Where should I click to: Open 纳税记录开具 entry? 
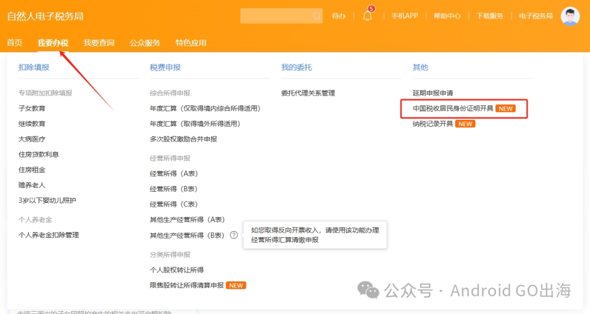click(433, 124)
